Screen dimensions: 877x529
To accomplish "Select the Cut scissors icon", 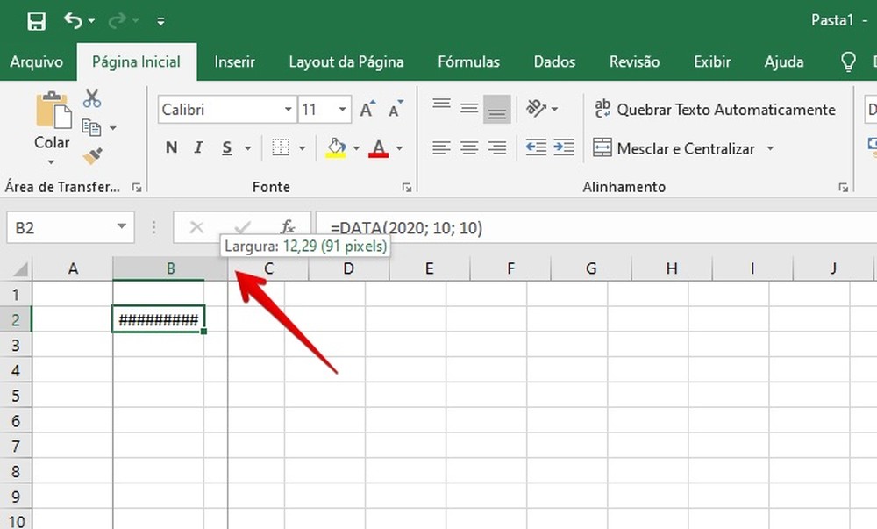I will pos(92,98).
